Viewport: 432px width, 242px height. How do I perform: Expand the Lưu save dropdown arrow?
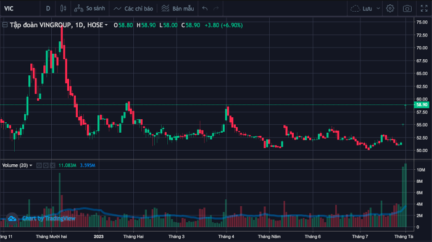[378, 9]
